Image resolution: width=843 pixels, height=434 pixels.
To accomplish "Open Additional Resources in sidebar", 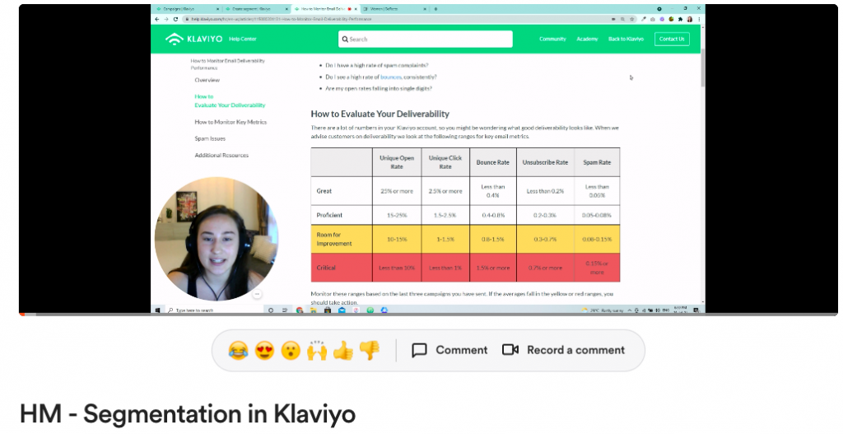I will tap(221, 156).
